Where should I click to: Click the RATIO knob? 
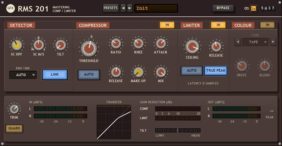pos(116,43)
